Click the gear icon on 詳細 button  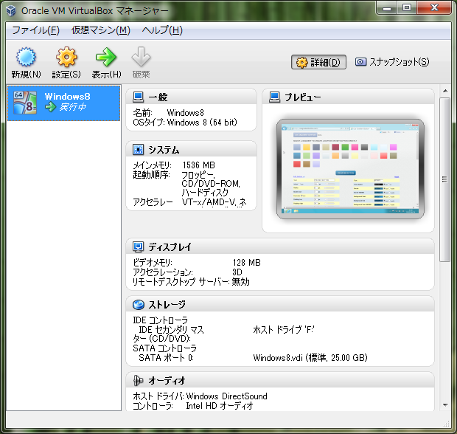point(301,62)
